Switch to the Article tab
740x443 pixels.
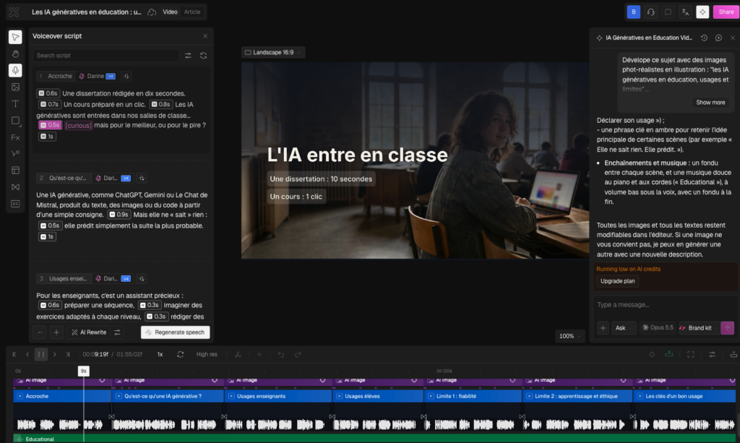[x=192, y=12]
